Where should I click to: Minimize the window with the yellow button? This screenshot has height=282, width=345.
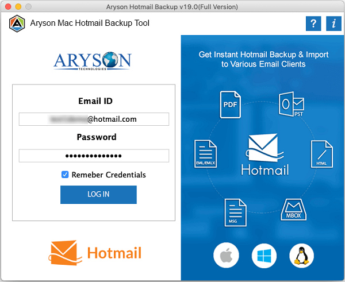tap(18, 6)
